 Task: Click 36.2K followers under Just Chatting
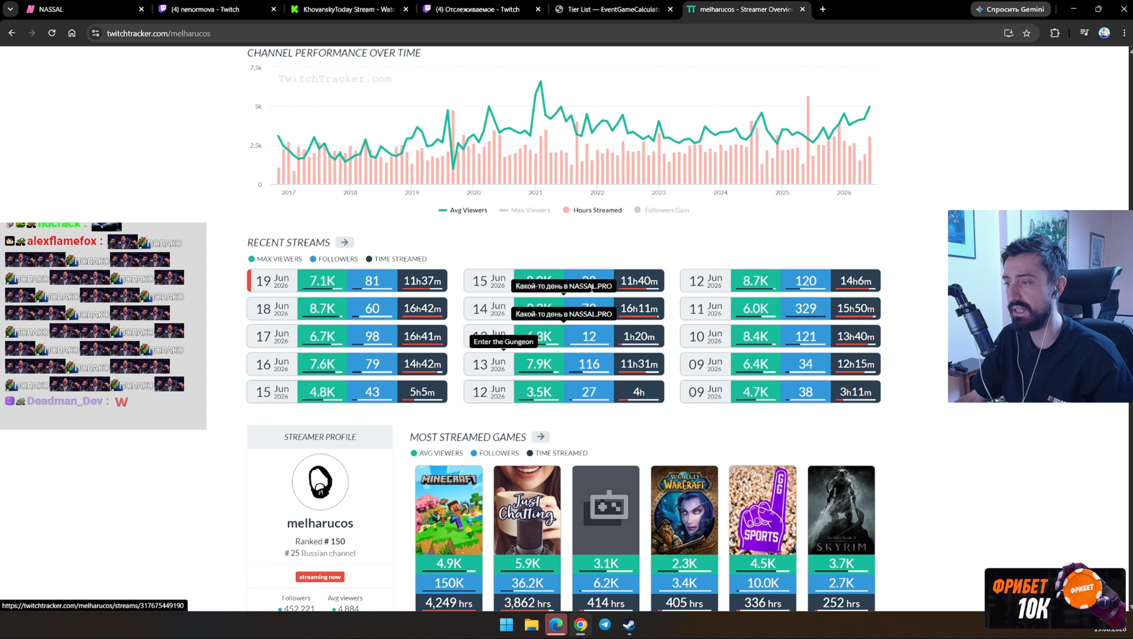tap(527, 583)
